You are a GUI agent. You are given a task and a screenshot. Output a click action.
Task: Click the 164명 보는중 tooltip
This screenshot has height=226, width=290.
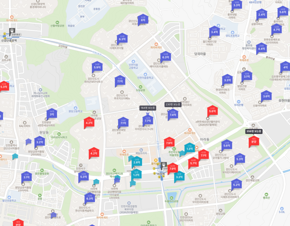click(x=148, y=108)
